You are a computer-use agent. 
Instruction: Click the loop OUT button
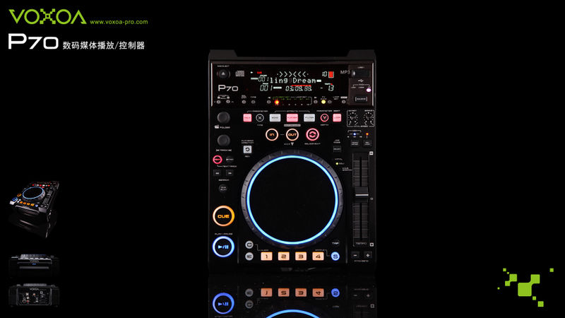tap(292, 134)
